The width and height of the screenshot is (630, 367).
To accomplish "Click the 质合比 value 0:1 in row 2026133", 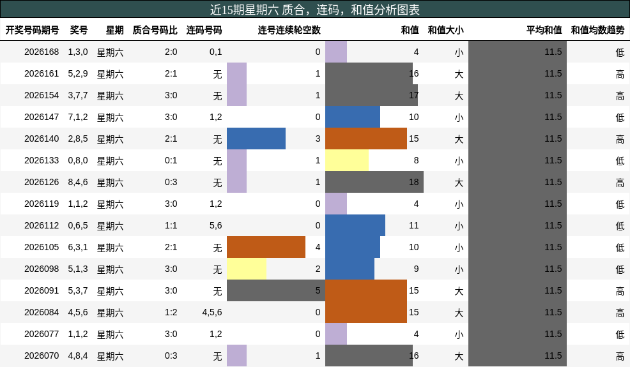I will 171,160.
